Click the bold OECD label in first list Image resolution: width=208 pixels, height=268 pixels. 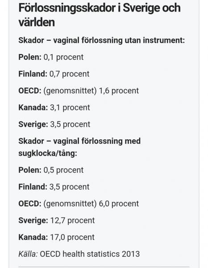tap(30, 91)
